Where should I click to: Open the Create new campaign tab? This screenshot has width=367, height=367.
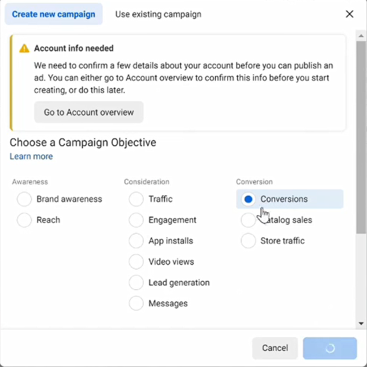pyautogui.click(x=54, y=14)
